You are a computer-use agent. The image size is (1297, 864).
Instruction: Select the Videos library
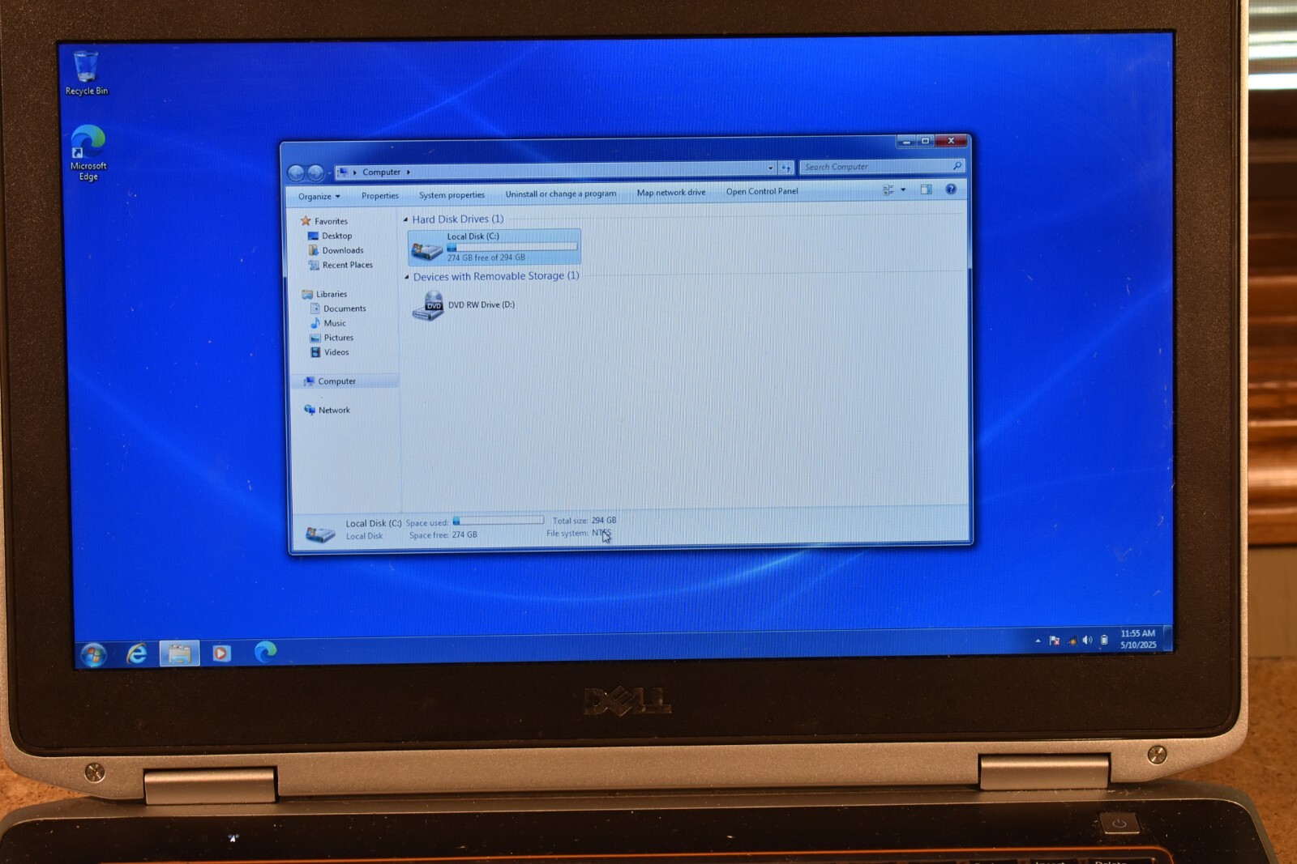(x=336, y=352)
